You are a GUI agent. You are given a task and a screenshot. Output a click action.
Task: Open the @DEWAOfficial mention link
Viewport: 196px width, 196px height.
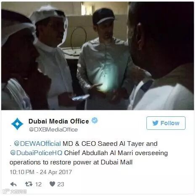tap(37, 144)
